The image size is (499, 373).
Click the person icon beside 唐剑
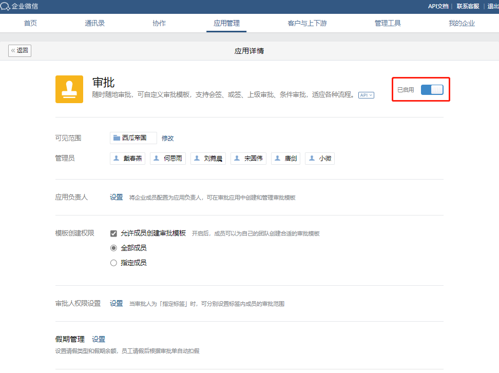point(278,159)
